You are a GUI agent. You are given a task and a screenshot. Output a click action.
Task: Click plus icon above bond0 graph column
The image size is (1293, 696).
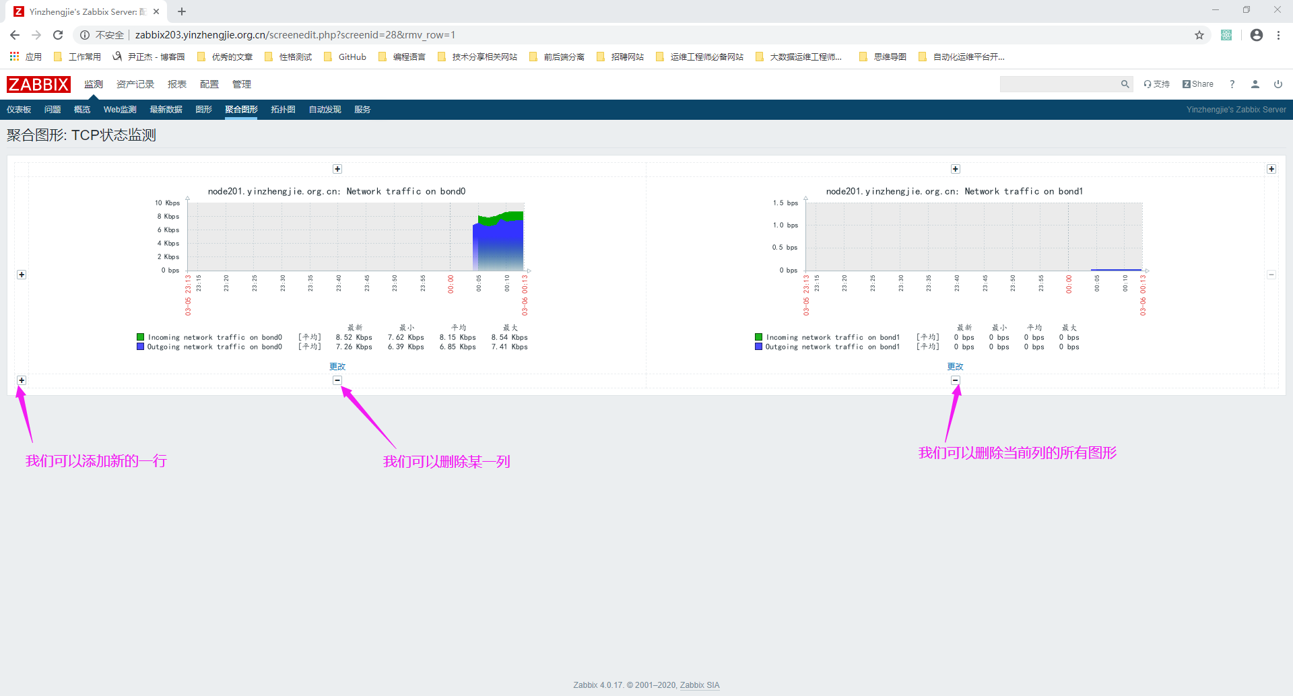[337, 169]
